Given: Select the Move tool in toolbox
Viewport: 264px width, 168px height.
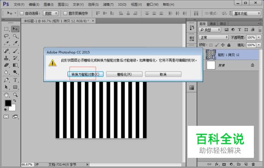Looking at the screenshot, I should pos(15,29).
